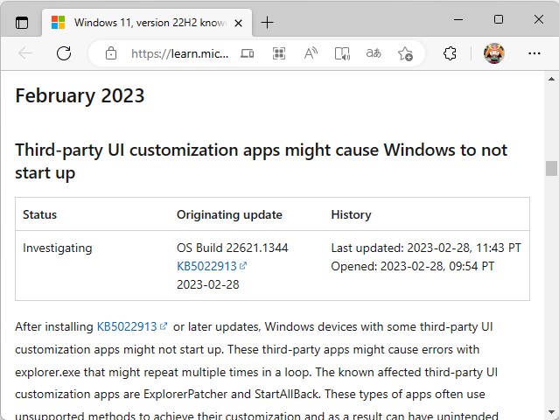Click the Originating update column header
Image resolution: width=559 pixels, height=420 pixels.
coord(229,214)
